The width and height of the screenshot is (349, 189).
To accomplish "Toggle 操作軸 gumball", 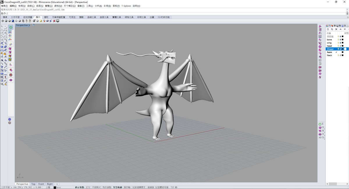I will pyautogui.click(x=127, y=188).
